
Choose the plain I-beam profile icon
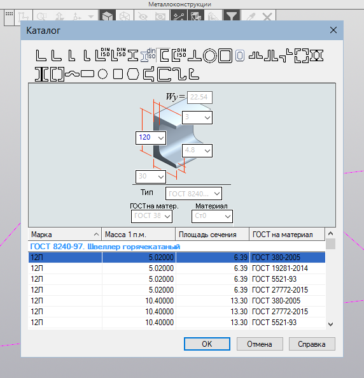(133, 55)
